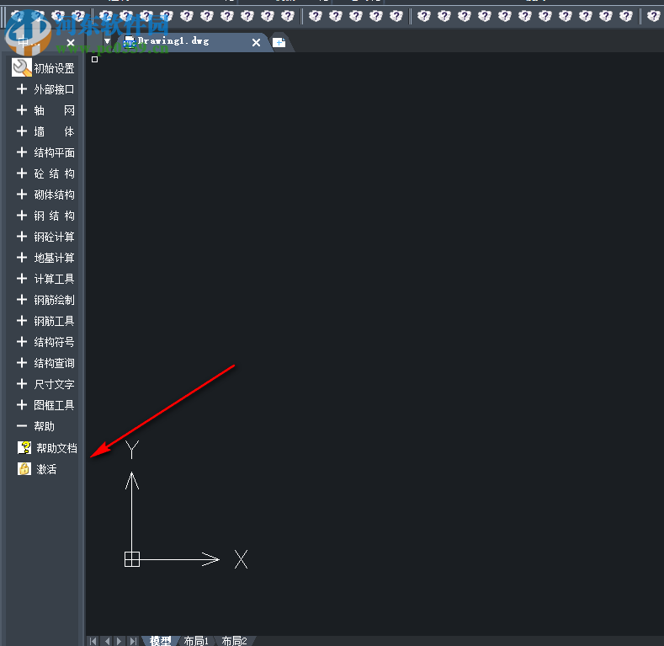Switch to the 模型 model tab
This screenshot has width=664, height=646.
(x=161, y=640)
